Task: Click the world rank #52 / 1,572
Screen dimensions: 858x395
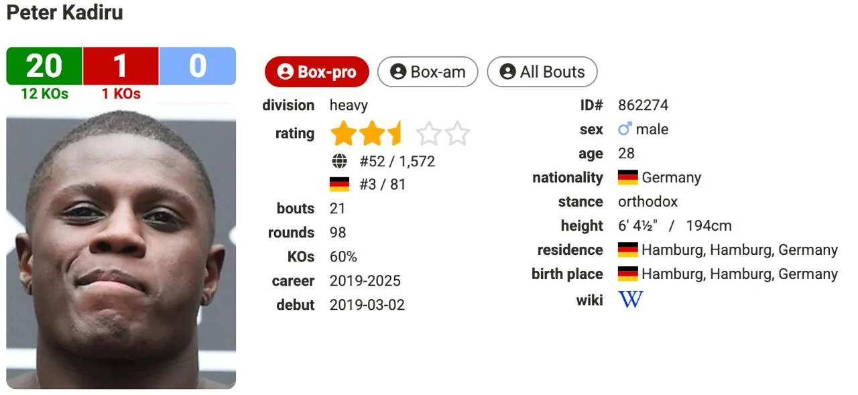Action: click(397, 161)
